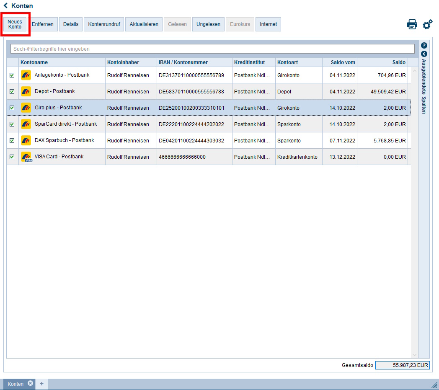Click the VISA Card Postbank icon
This screenshot has height=390, width=439.
(x=26, y=157)
